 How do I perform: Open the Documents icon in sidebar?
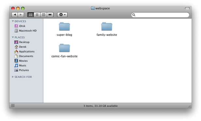coord(16,56)
